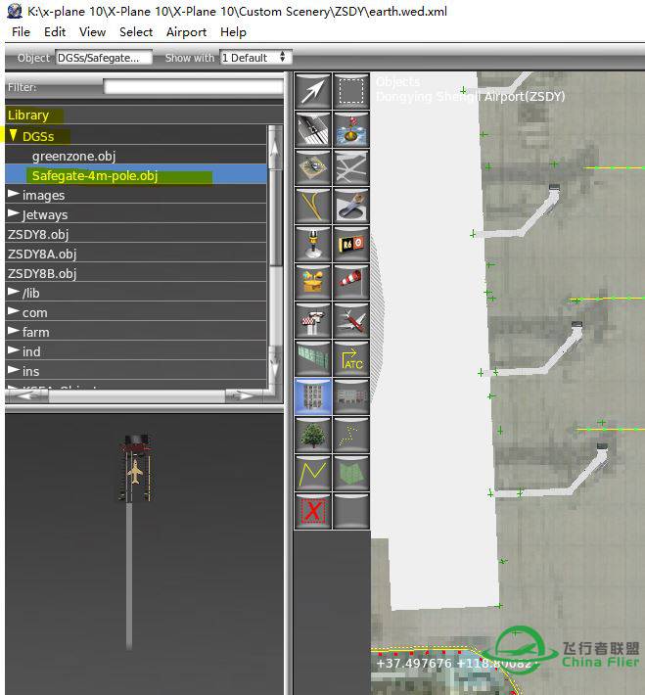
Task: Pick the Boundary fence tool
Action: coord(313,357)
